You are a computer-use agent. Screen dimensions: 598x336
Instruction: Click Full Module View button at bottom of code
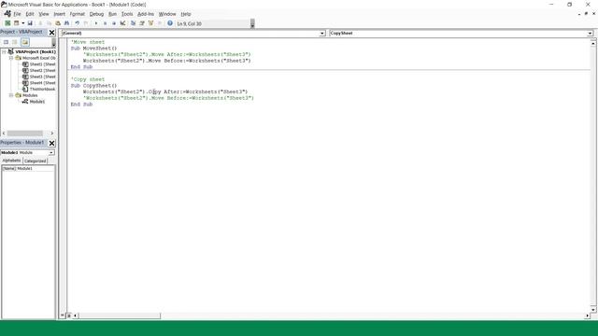tap(69, 315)
